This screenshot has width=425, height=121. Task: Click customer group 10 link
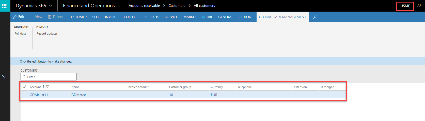(171, 95)
